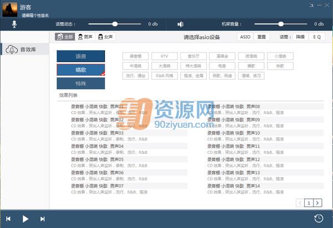
Task: Toggle the 慢歌 tag filter
Action: point(251,66)
